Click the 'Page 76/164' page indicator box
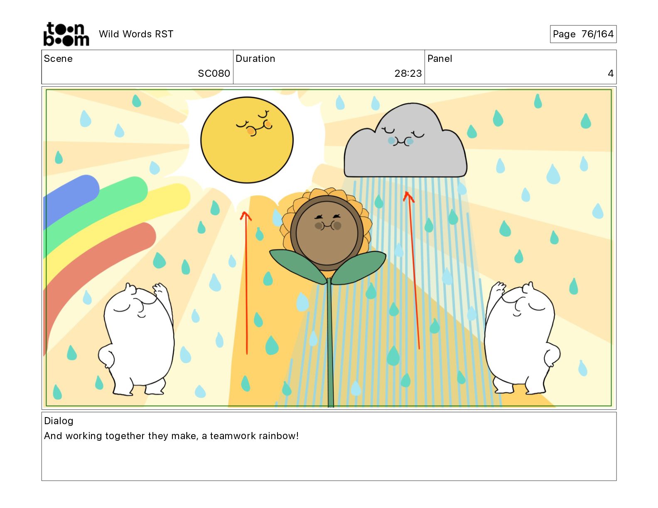658x508 pixels. (583, 34)
